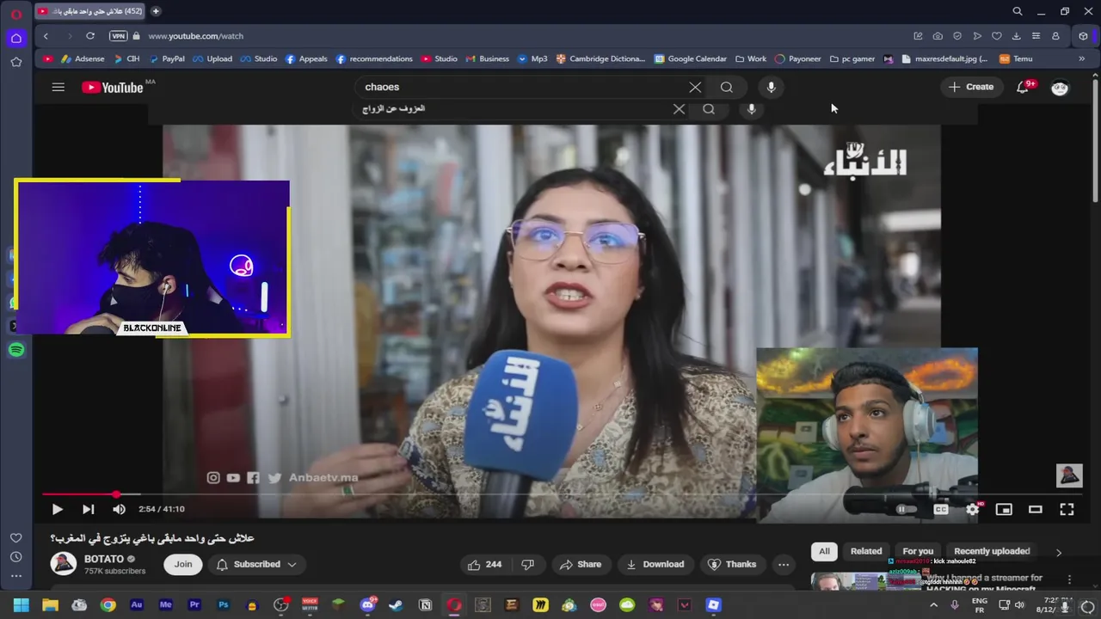
Task: Open a new browser tab
Action: click(x=156, y=11)
